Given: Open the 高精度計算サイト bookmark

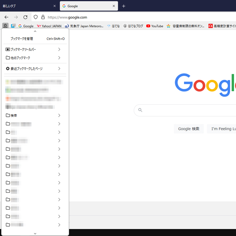Looking at the screenshot, I should pyautogui.click(x=222, y=26).
